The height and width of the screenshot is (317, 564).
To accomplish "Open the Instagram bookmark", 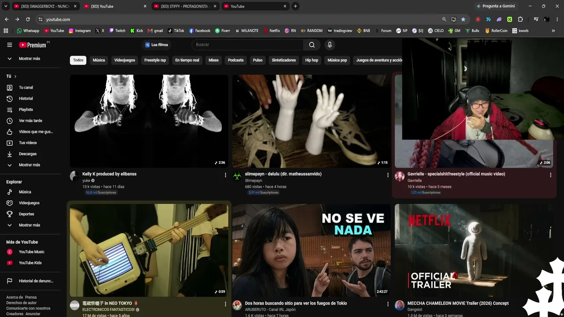I will (79, 31).
